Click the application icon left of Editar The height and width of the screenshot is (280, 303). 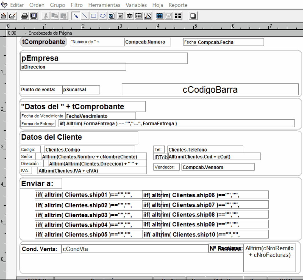click(x=4, y=5)
